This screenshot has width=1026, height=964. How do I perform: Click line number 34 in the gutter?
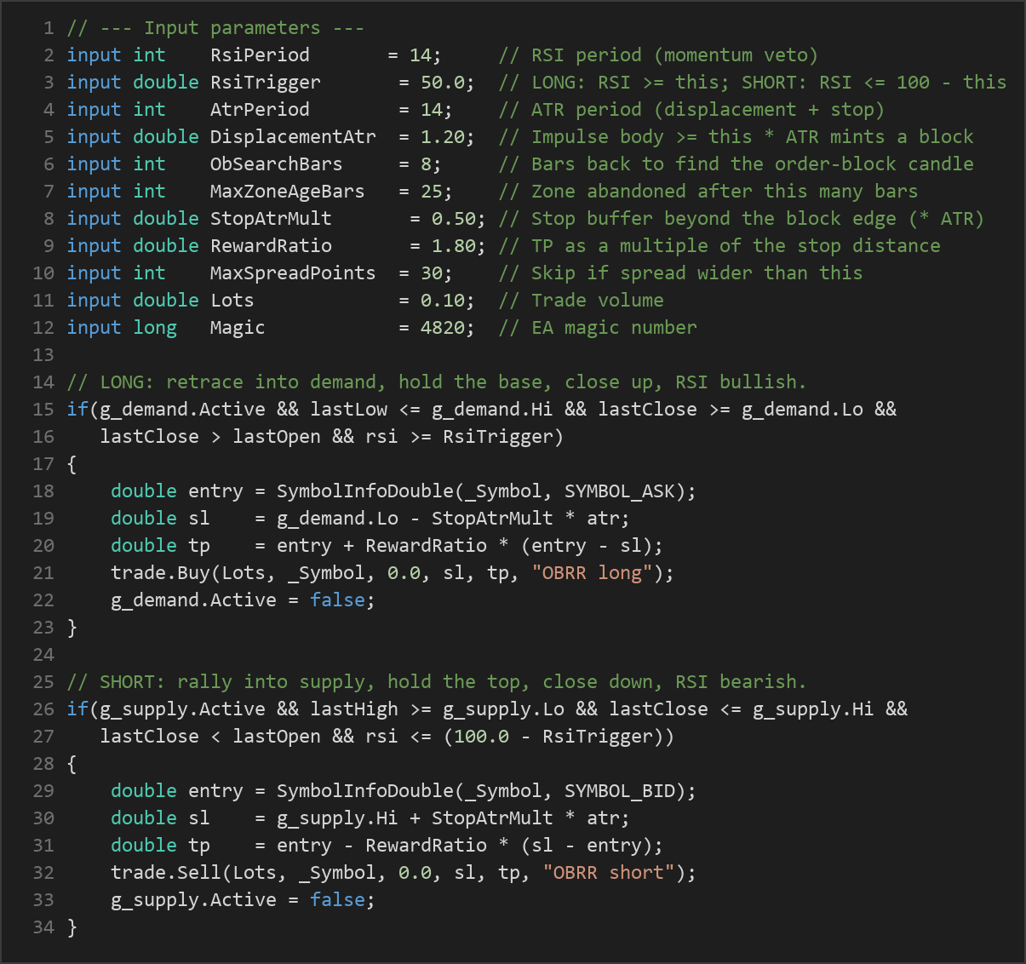point(43,927)
